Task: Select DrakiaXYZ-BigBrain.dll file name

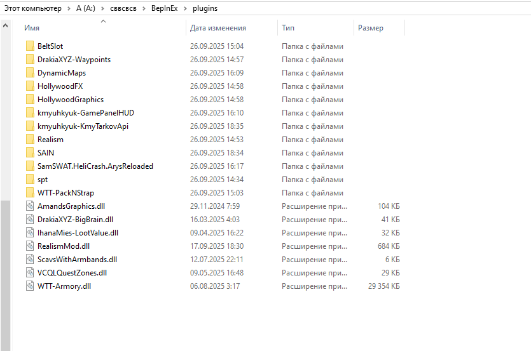Action: pyautogui.click(x=75, y=220)
